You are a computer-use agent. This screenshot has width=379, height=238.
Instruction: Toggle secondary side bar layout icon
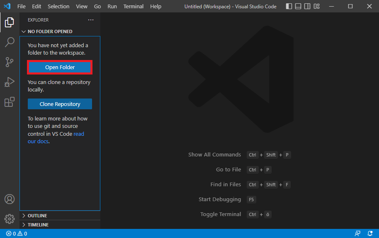307,6
